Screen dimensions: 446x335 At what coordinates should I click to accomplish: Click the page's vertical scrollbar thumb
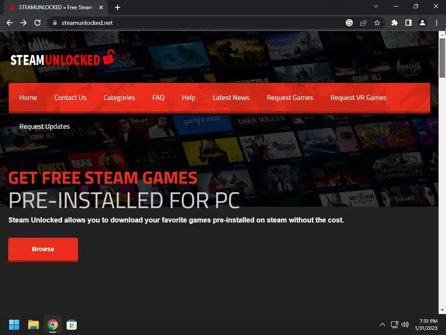click(442, 58)
